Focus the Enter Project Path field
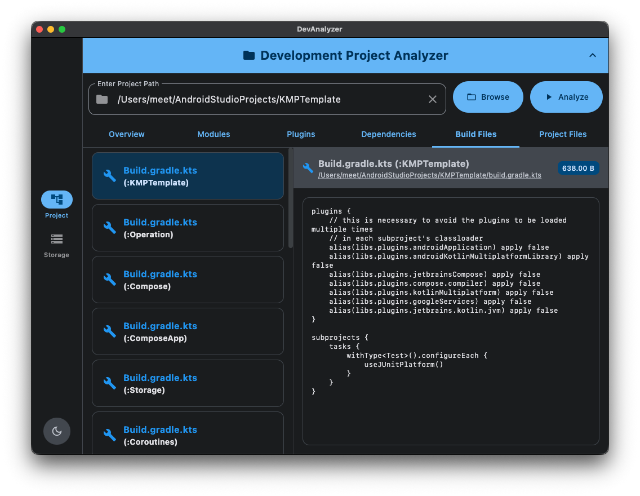 267,99
